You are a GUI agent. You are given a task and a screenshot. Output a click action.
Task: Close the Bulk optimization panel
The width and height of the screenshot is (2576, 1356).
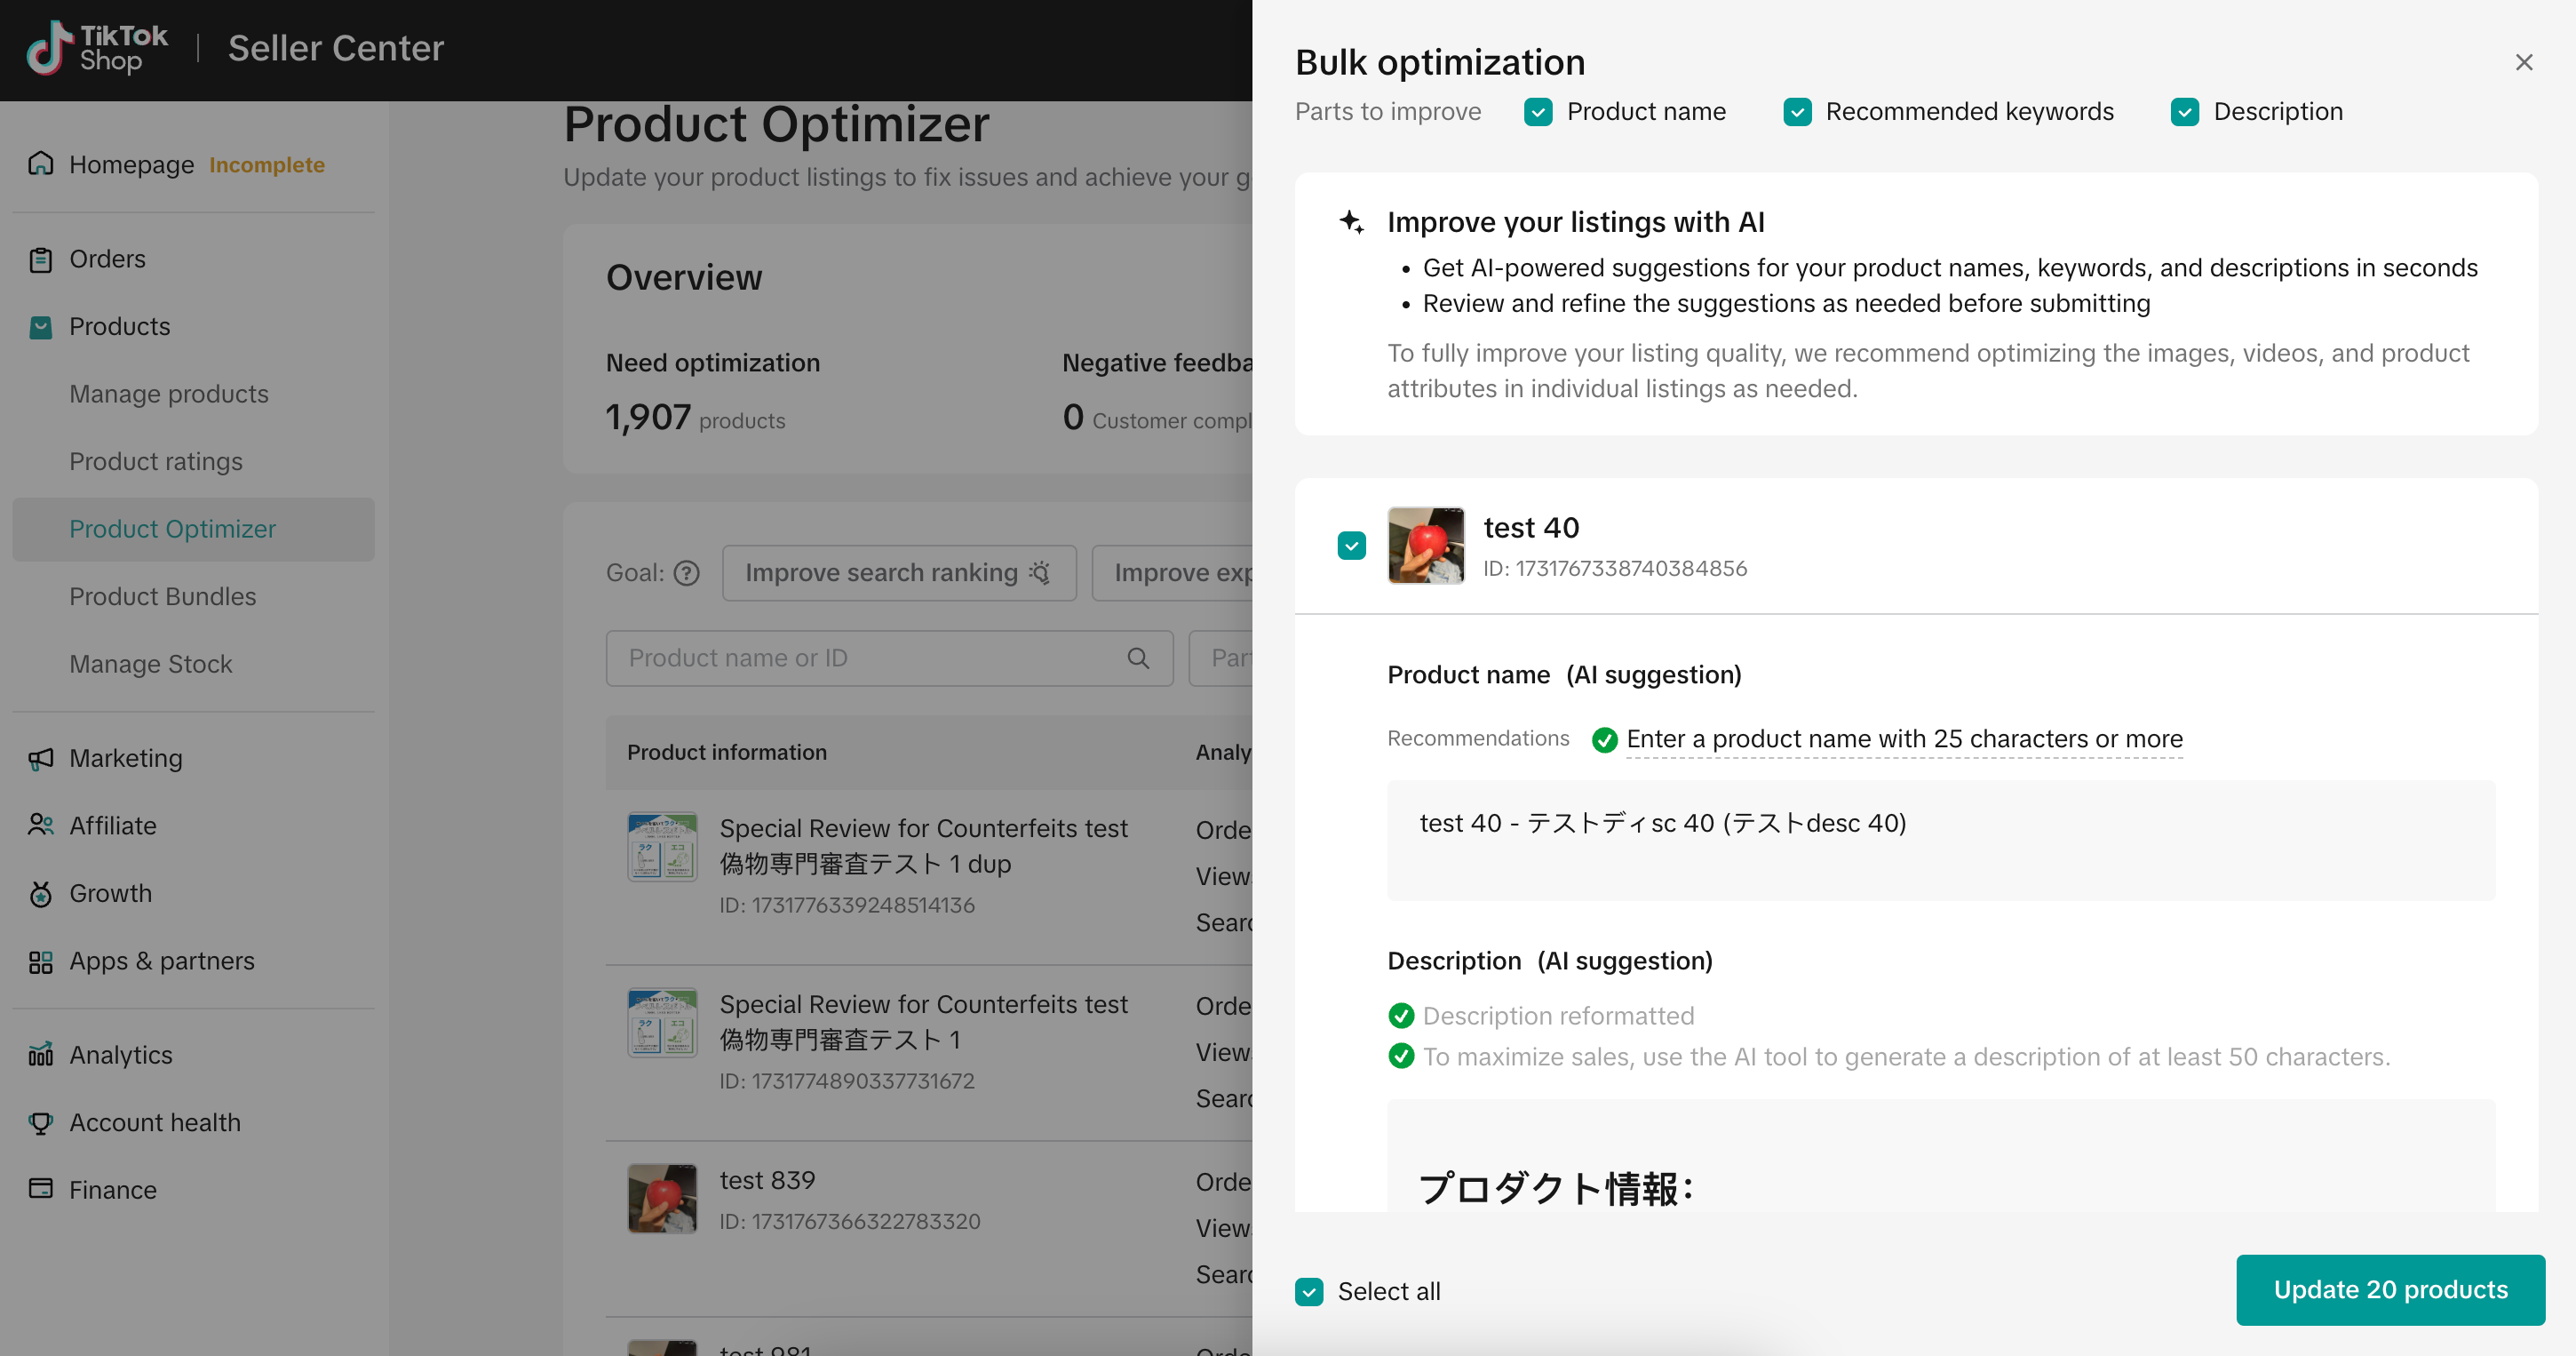[x=2524, y=63]
